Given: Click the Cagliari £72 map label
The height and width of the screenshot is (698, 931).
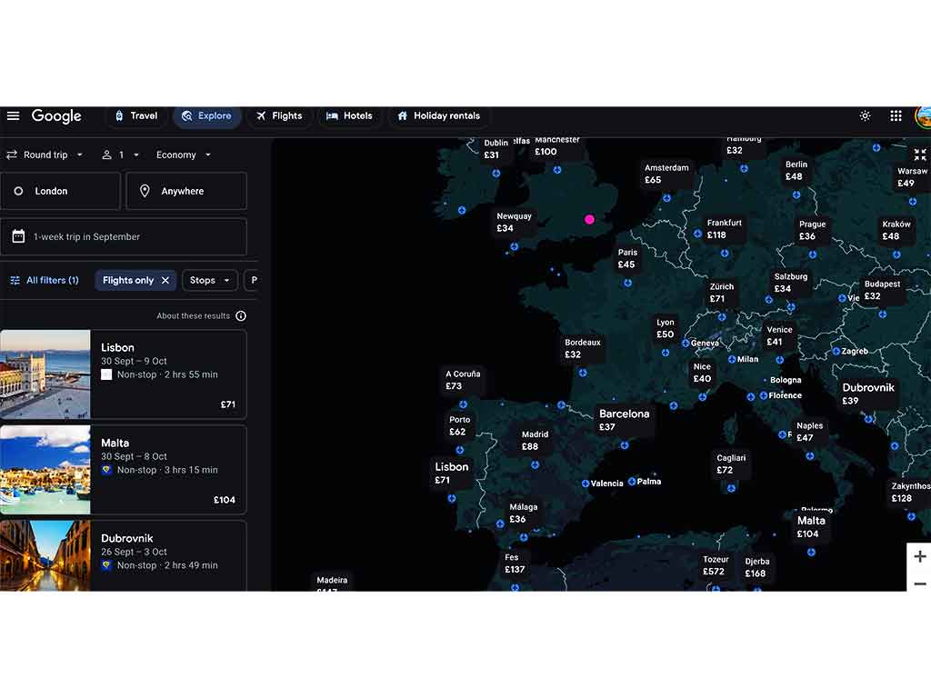Looking at the screenshot, I should coord(730,464).
